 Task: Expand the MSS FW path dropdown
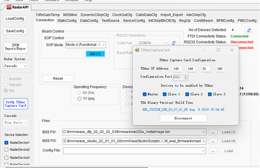(204, 141)
